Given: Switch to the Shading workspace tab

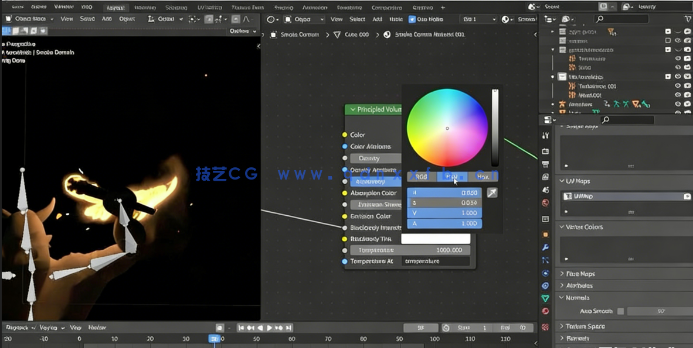Looking at the screenshot, I should point(284,8).
